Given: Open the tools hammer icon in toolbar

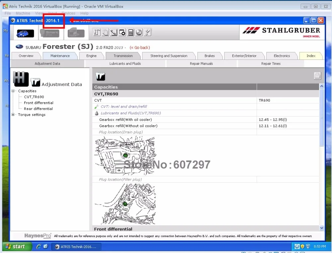Looking at the screenshot, I should point(97,33).
